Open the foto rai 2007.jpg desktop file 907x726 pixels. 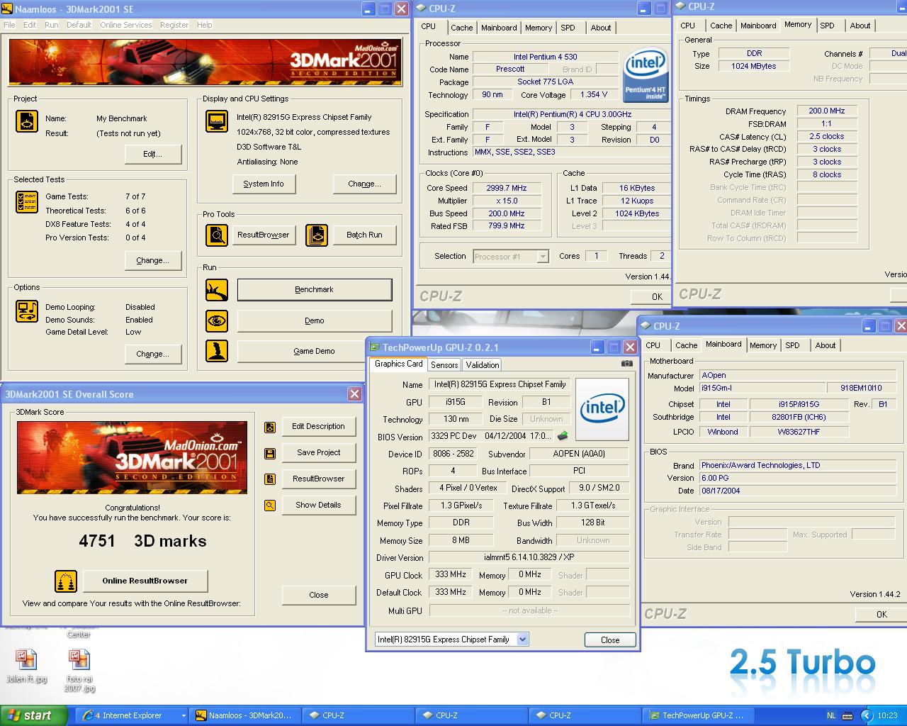79,671
